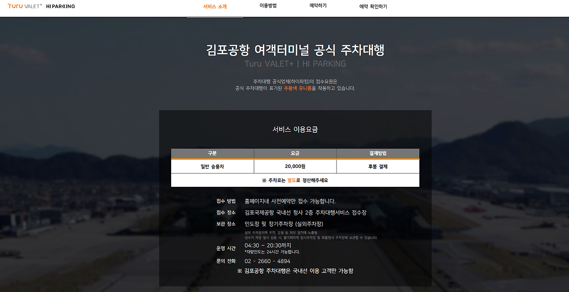Click the heading 김포공항 여객터미널 공식 주차대행
This screenshot has height=292, width=569.
coord(295,50)
